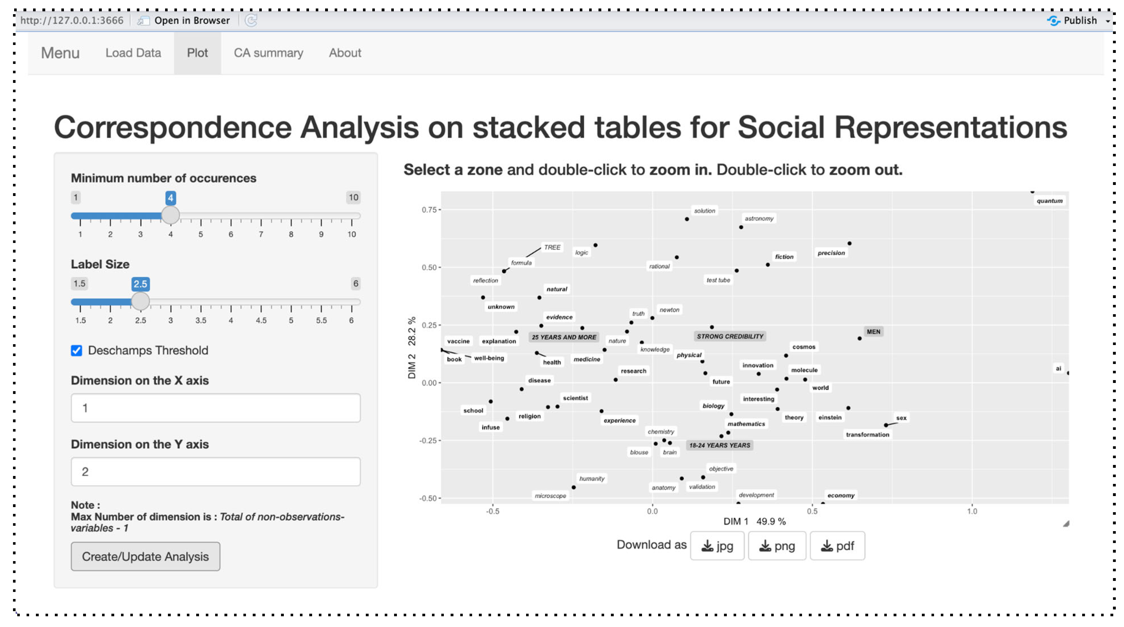
Task: Click the Label Size slider handle
Action: pyautogui.click(x=140, y=301)
